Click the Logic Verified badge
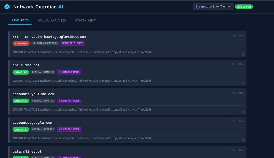Screen dimensions: 274x158 click(244, 7)
